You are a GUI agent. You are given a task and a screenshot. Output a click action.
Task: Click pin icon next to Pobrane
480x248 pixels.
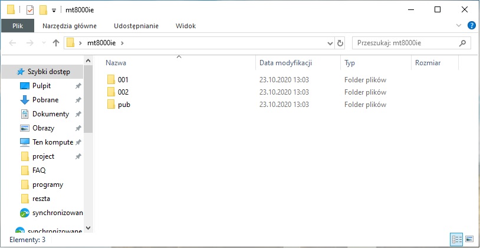tap(78, 100)
